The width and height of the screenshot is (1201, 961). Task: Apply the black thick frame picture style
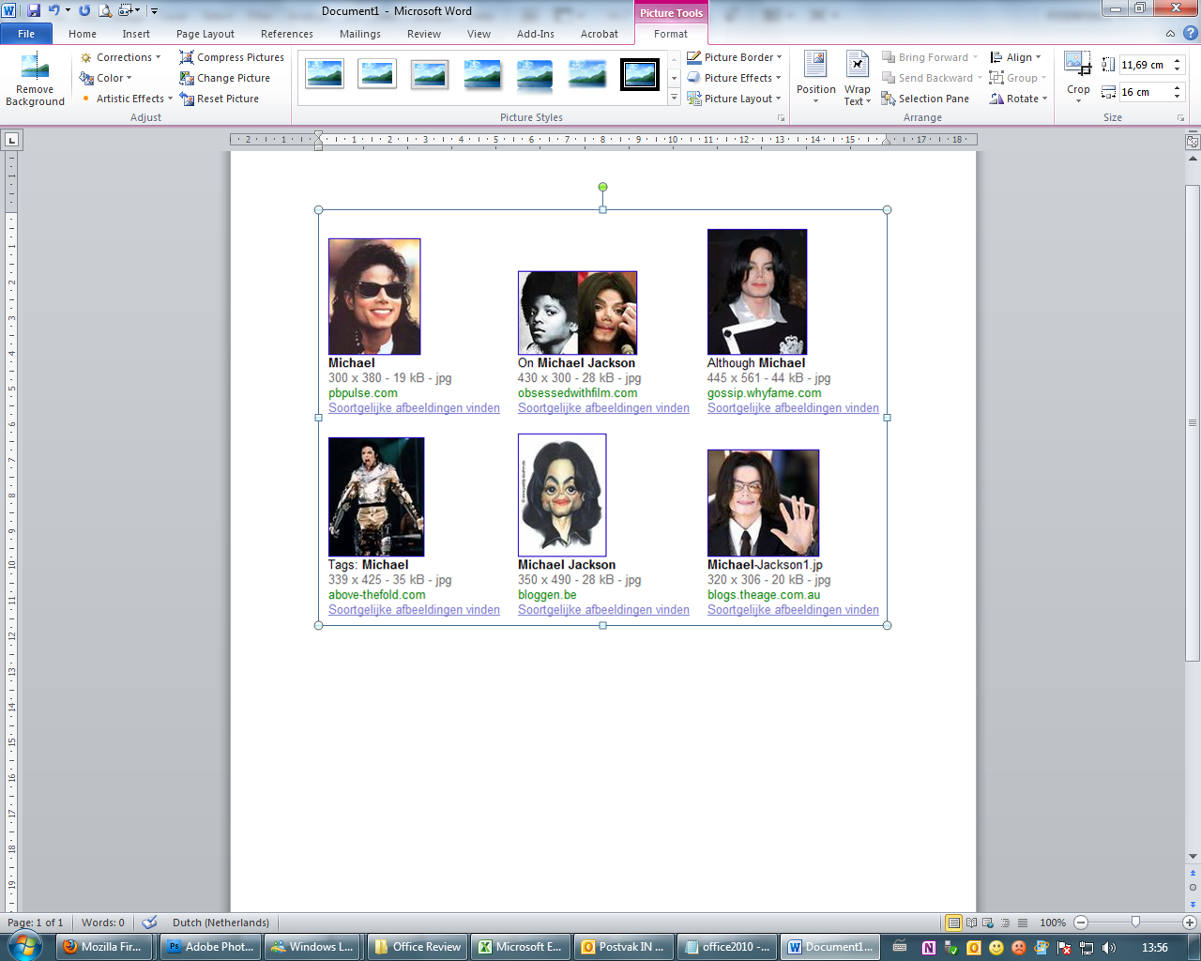(640, 74)
